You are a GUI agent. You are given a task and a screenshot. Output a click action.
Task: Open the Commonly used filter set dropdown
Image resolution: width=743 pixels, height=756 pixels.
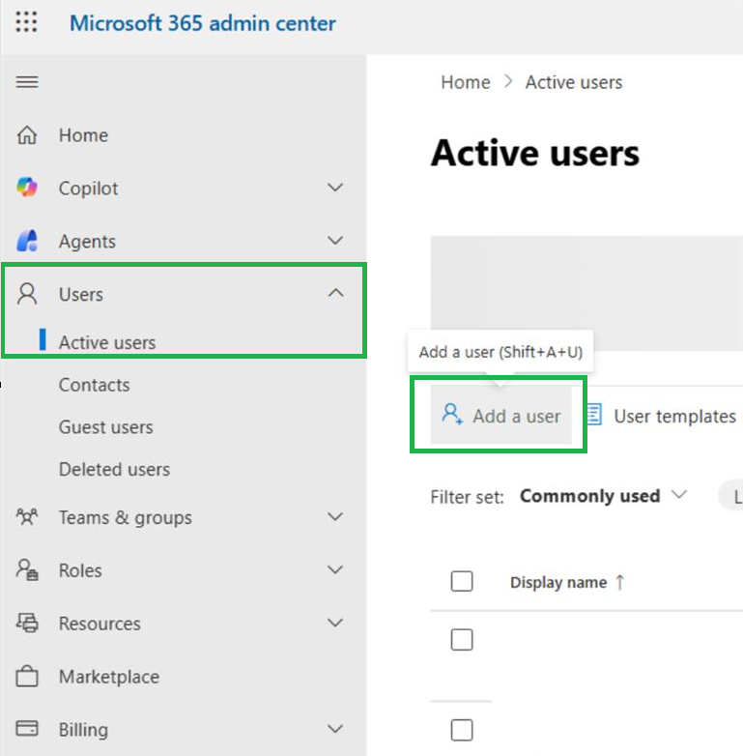[603, 496]
